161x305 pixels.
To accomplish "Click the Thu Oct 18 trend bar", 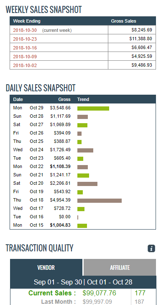I will (100, 201).
